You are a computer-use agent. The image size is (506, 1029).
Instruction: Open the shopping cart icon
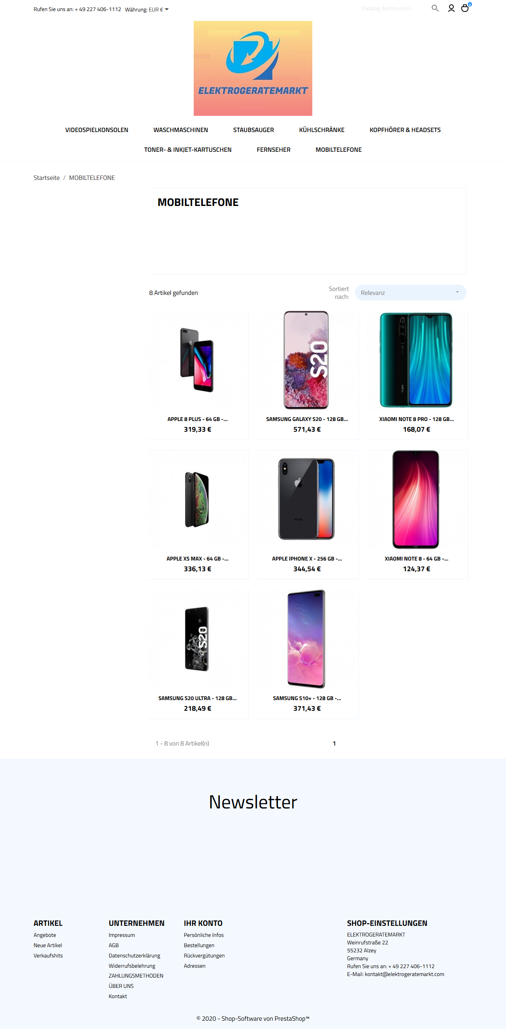click(x=465, y=8)
